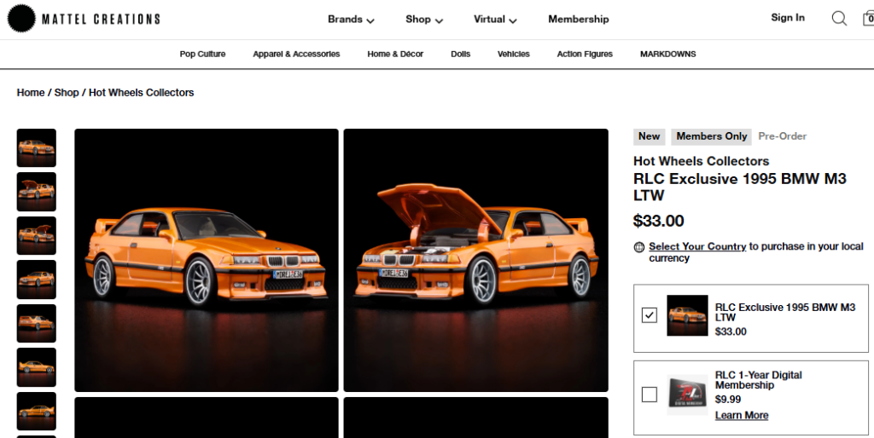This screenshot has height=438, width=874.
Task: Click the Sign In link
Action: (x=787, y=18)
